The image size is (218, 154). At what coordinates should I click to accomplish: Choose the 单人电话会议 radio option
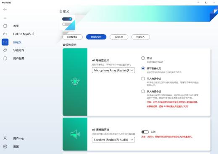coord(143,79)
